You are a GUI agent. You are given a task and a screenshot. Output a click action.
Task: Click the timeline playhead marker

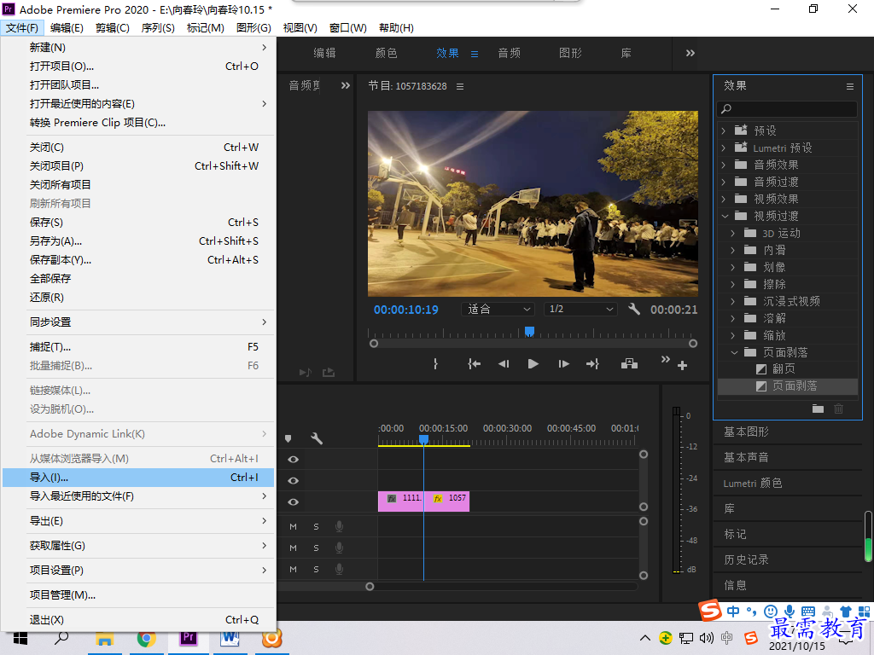[x=423, y=440]
